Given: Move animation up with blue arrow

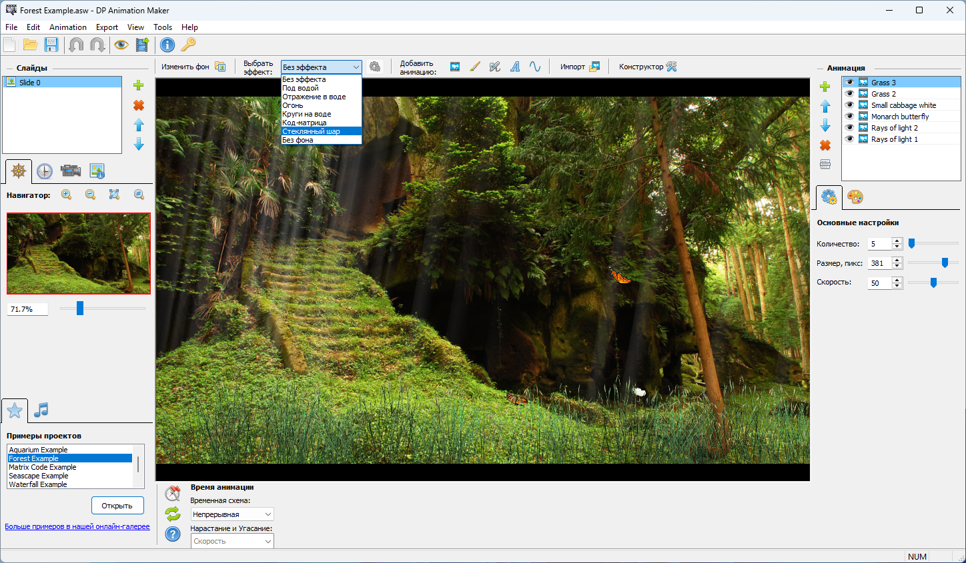Looking at the screenshot, I should coord(825,107).
